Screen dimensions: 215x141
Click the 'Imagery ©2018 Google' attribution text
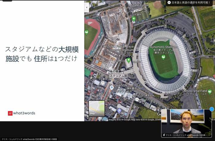119,119
